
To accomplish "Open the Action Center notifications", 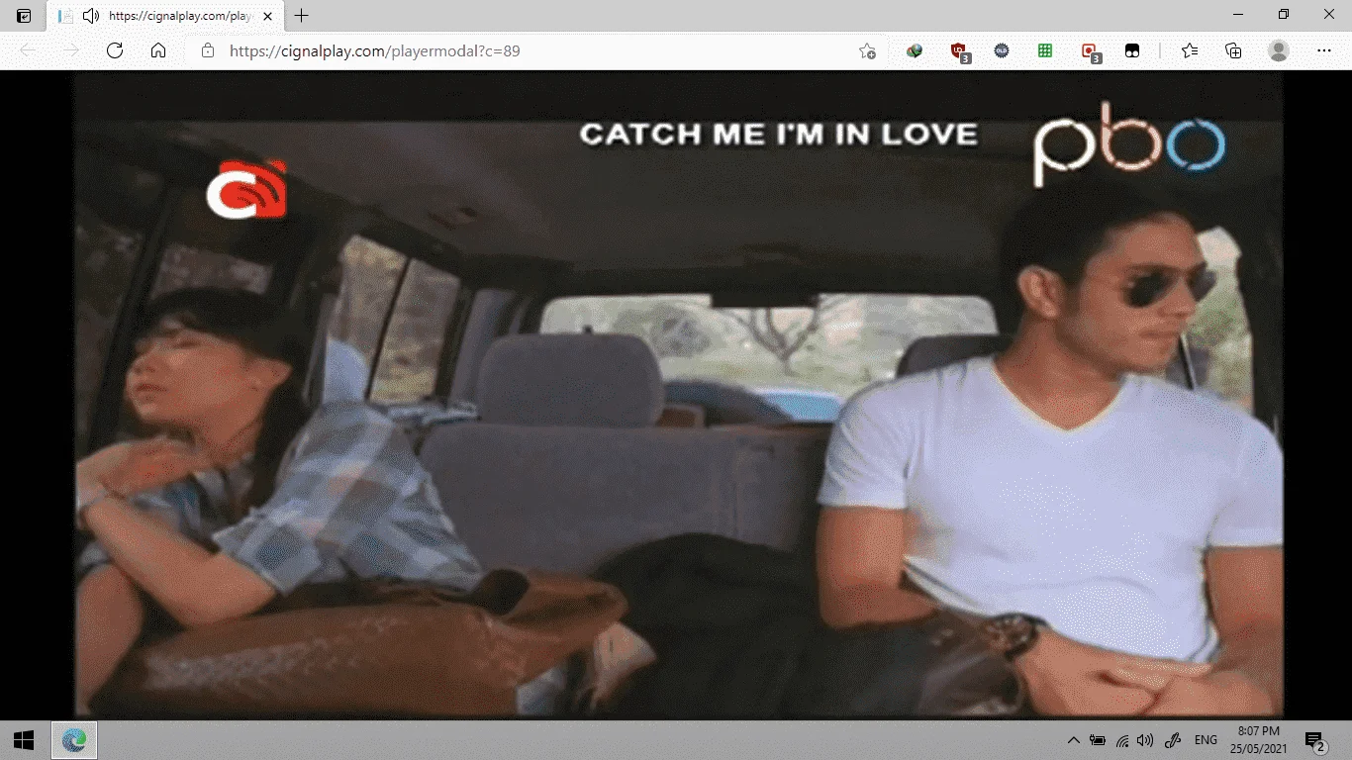I will click(x=1315, y=740).
